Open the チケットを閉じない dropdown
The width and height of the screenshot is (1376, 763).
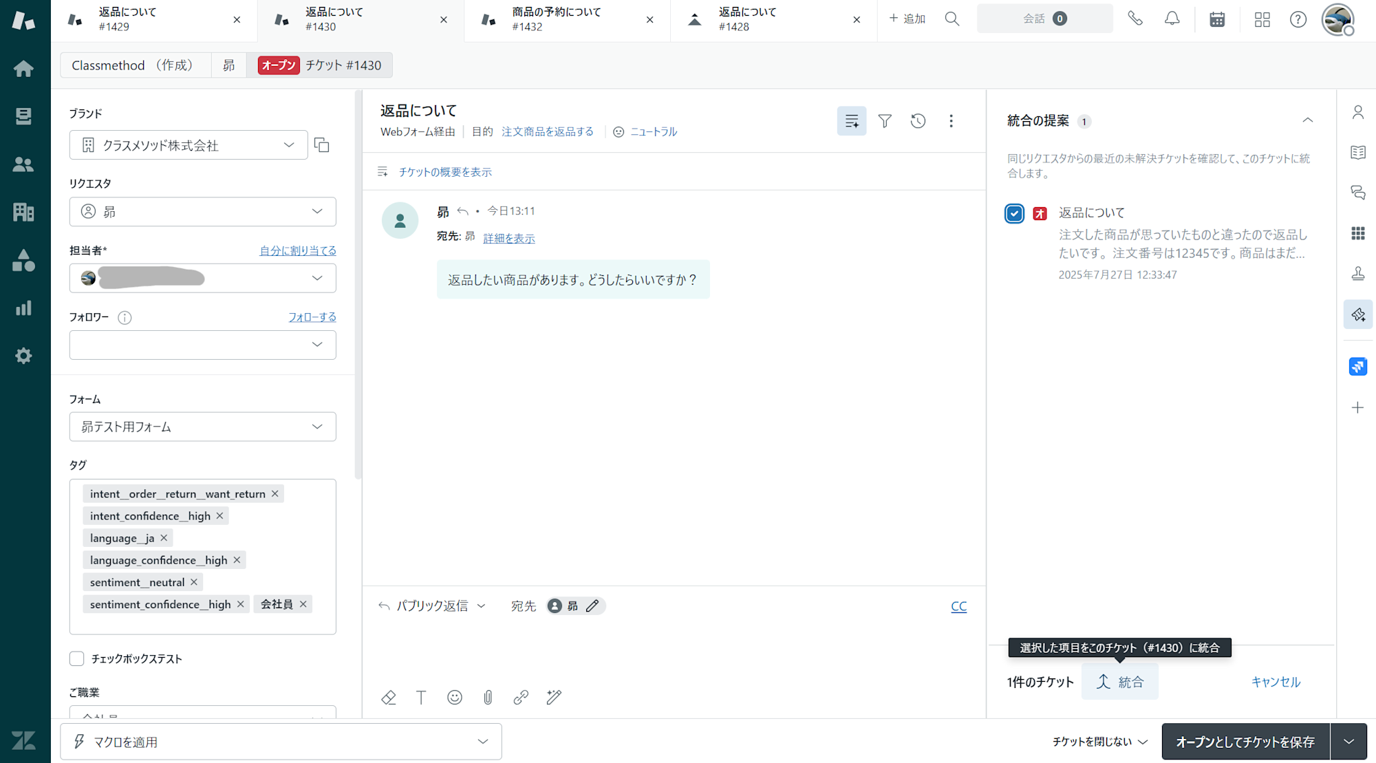tap(1100, 742)
